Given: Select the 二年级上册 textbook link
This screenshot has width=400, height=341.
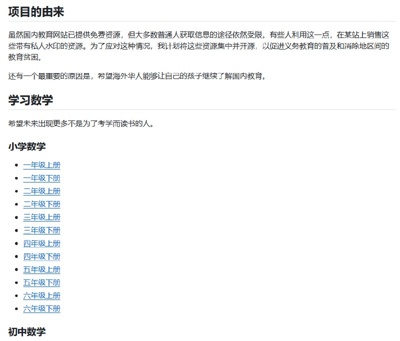Looking at the screenshot, I should pyautogui.click(x=41, y=191).
